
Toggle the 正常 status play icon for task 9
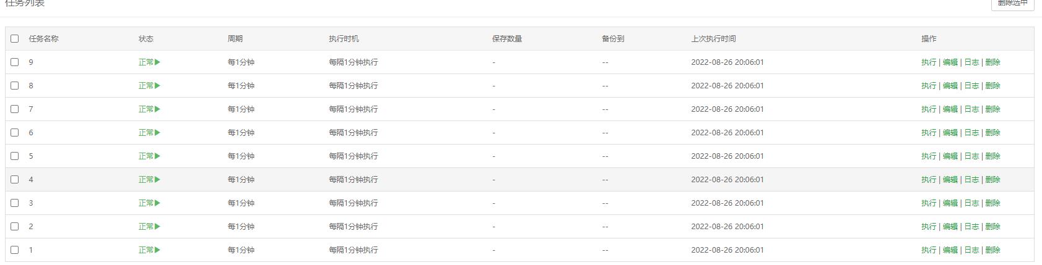pos(149,62)
